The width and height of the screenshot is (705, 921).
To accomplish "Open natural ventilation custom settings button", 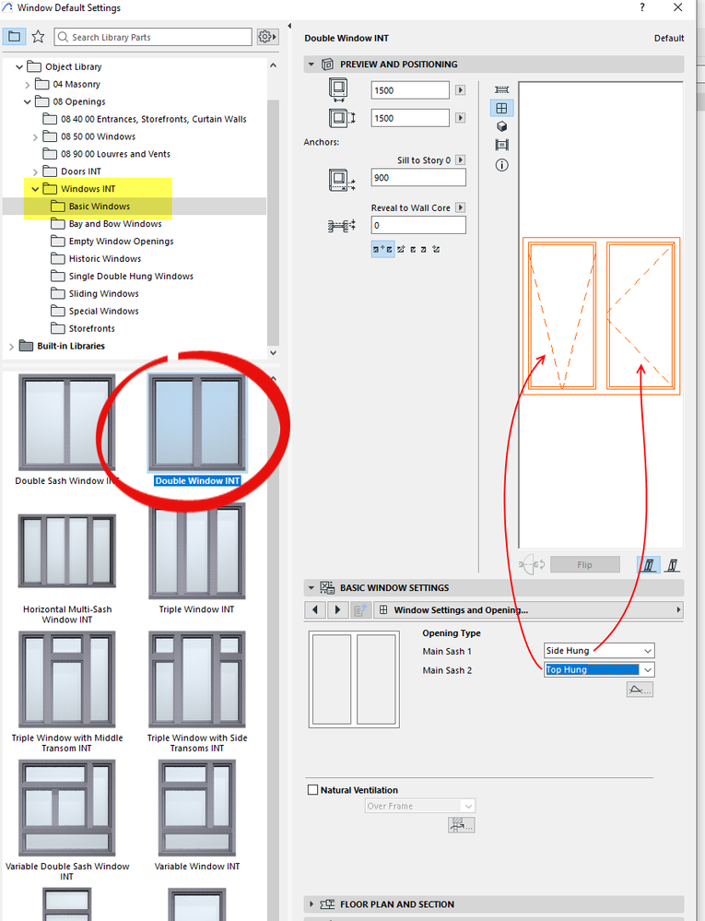I will coord(462,825).
